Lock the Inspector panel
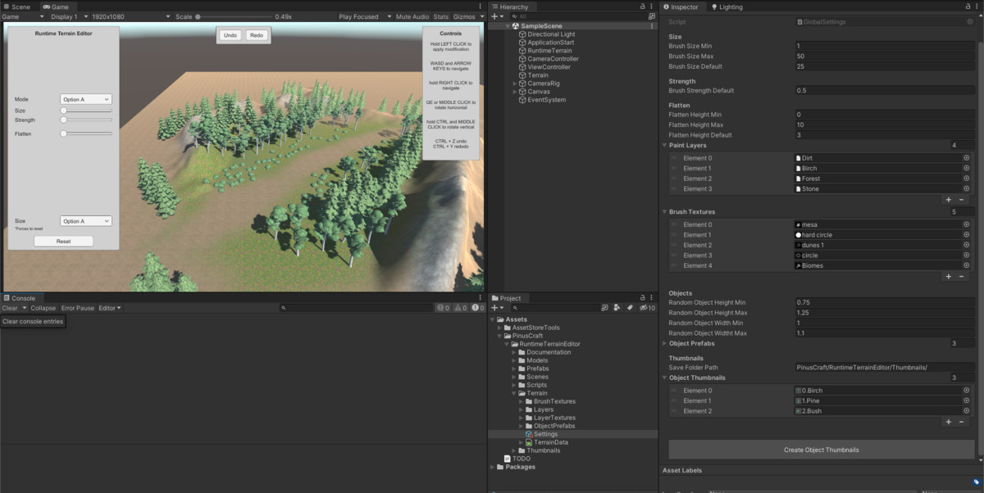Image resolution: width=984 pixels, height=493 pixels. pyautogui.click(x=968, y=7)
